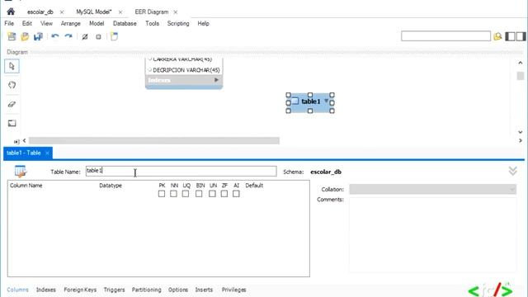Open the View menu
The width and height of the screenshot is (528, 297).
point(46,23)
